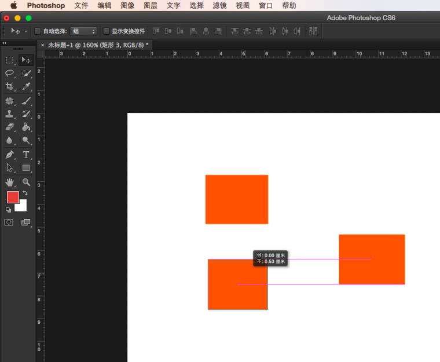Tick the 显示变换控件 checkbox
This screenshot has height=362, width=440.
point(106,31)
